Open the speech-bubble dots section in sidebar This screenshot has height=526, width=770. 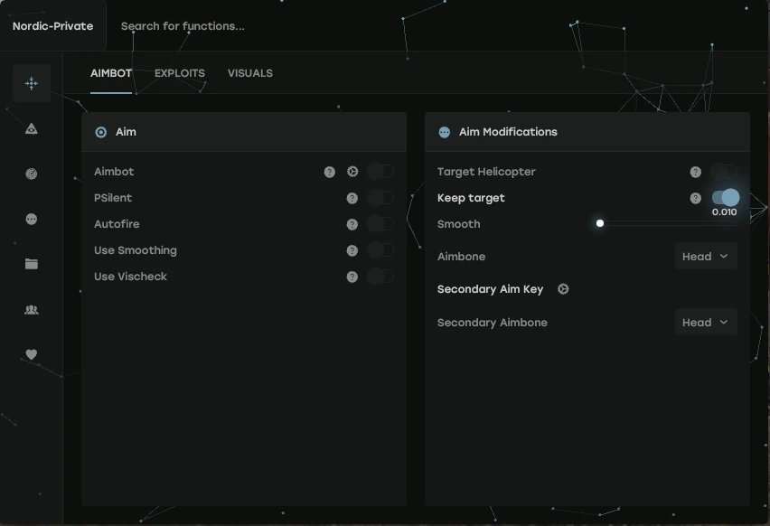point(32,219)
